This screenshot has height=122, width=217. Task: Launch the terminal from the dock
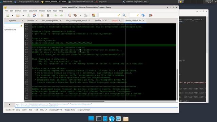[99, 119]
